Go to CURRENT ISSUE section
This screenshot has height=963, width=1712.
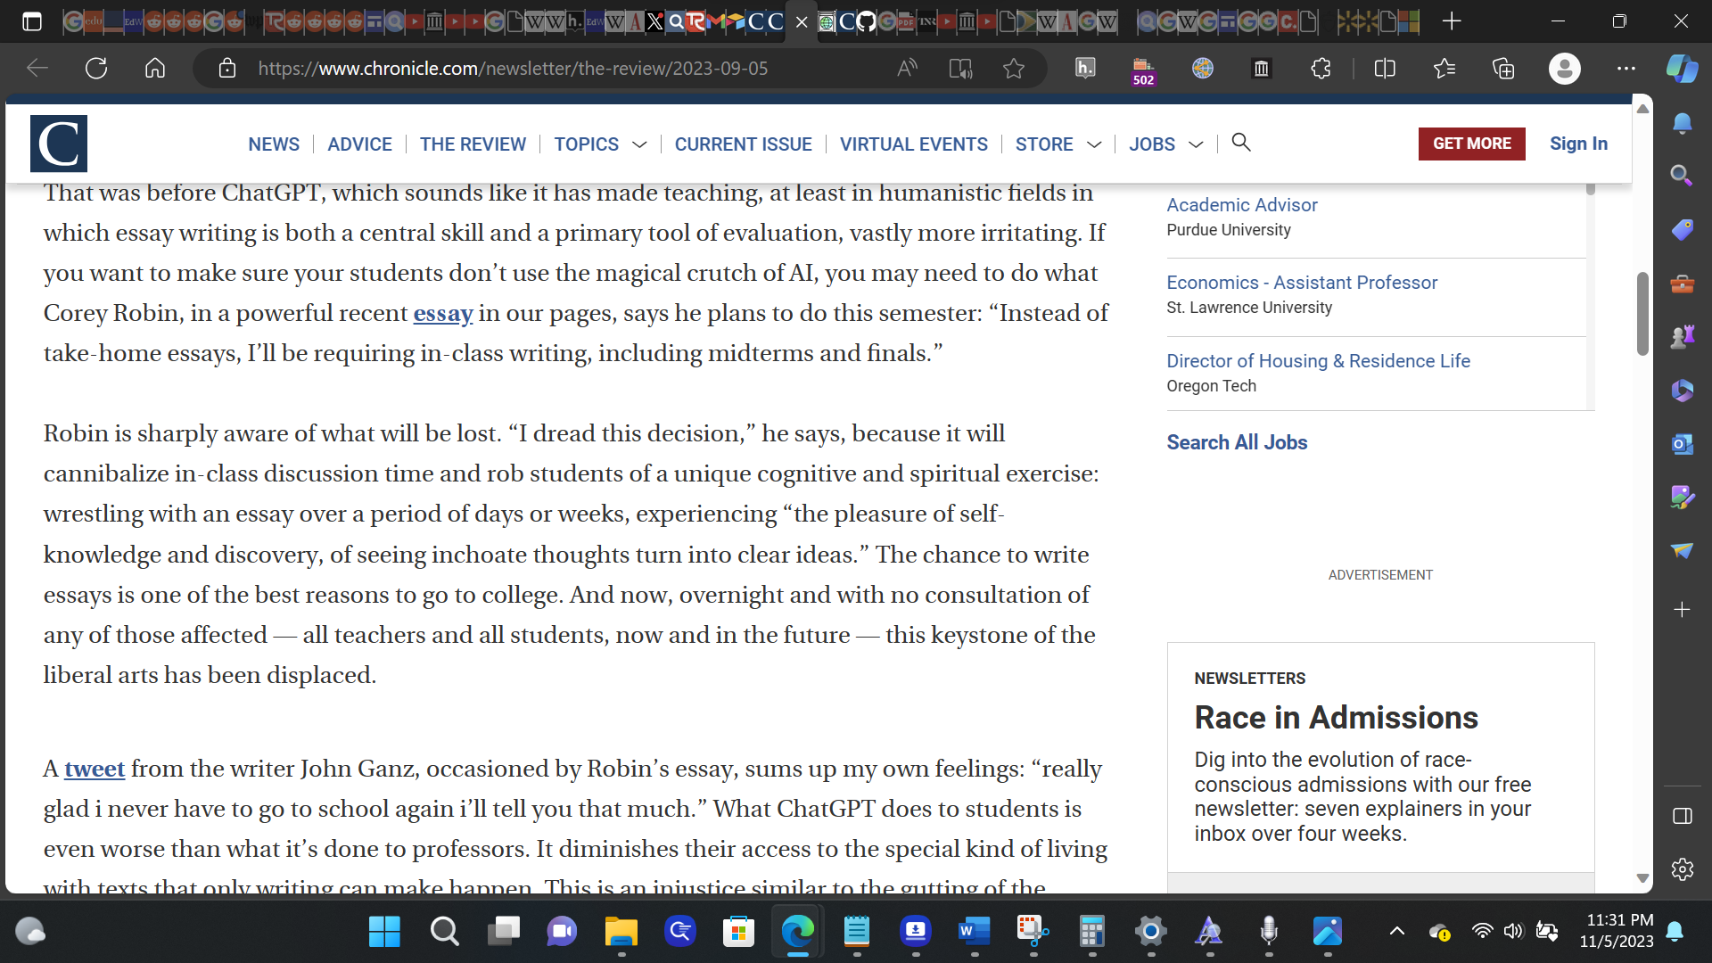point(743,144)
